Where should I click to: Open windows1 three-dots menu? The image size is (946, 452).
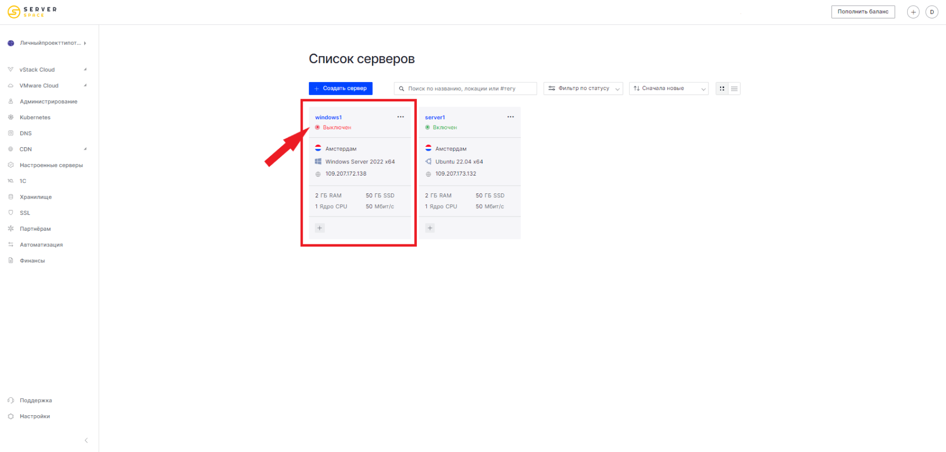(400, 117)
